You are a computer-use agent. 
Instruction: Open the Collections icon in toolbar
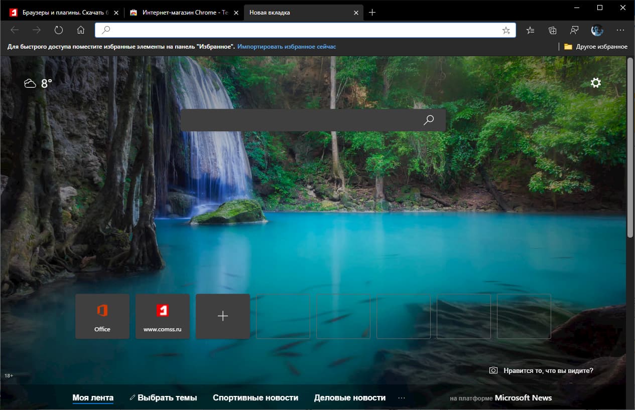pos(553,30)
